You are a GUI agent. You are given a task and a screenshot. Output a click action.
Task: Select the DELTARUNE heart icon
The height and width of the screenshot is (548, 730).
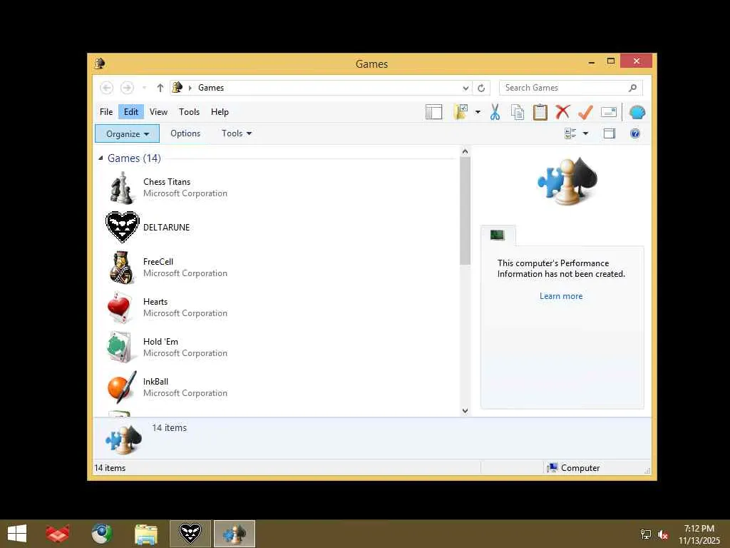[x=123, y=227]
